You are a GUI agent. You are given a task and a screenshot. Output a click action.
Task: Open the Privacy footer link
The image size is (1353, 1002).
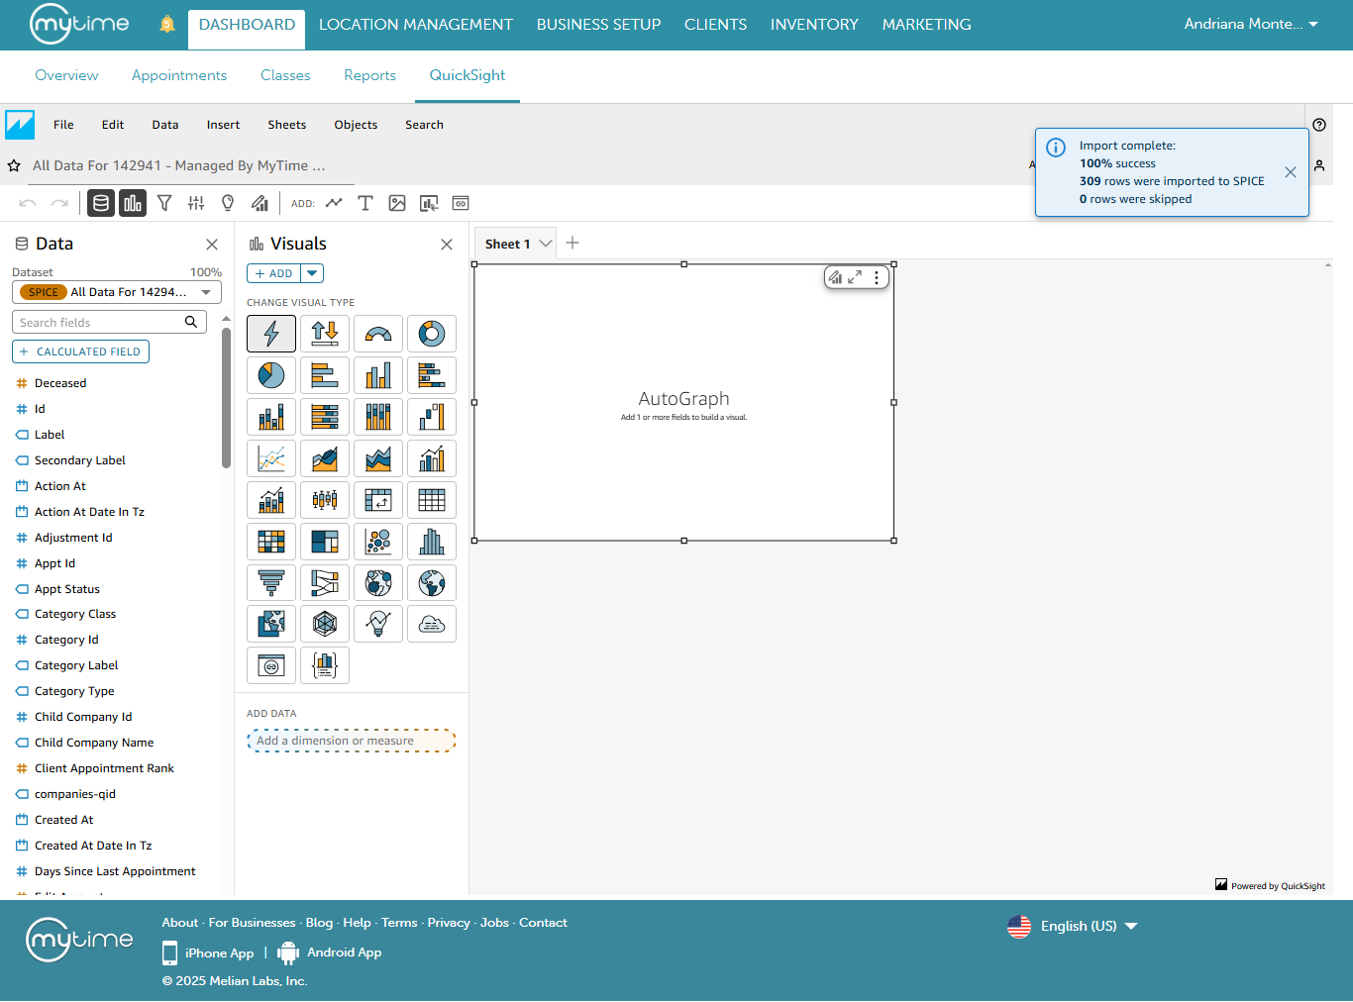(449, 923)
